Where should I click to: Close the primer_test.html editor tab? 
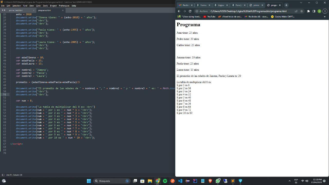[33, 10]
